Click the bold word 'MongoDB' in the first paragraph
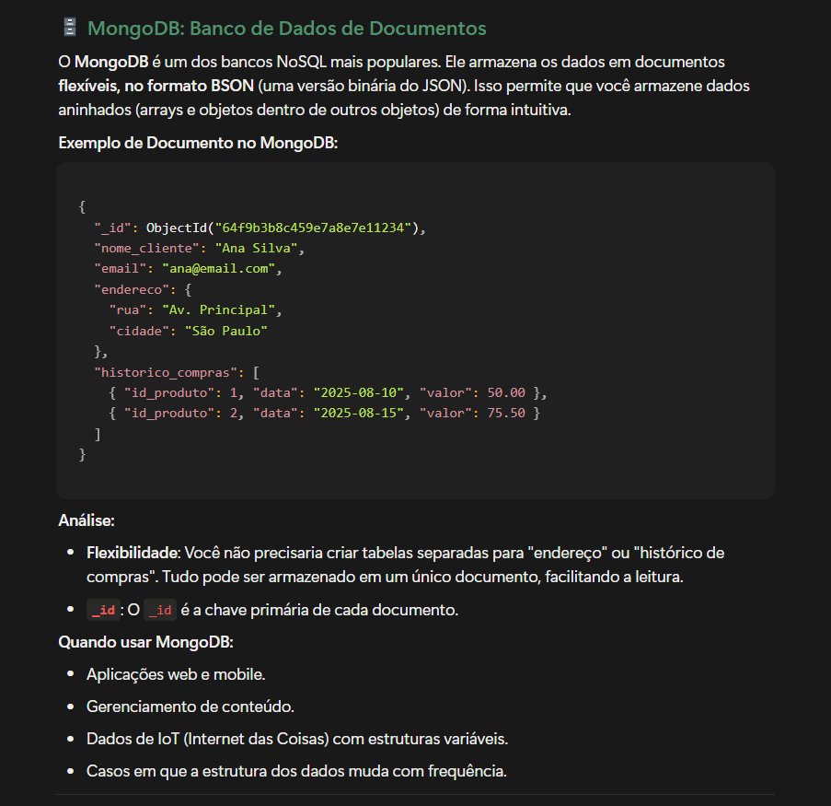This screenshot has width=831, height=806. pos(111,62)
